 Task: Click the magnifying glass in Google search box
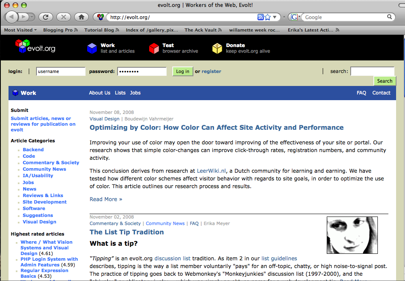pos(390,17)
